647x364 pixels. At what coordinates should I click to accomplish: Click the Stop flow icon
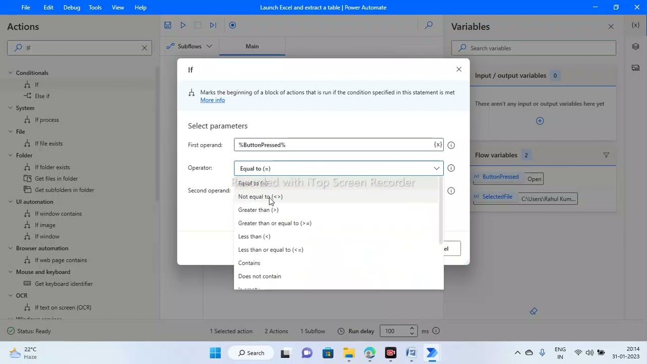pyautogui.click(x=198, y=25)
